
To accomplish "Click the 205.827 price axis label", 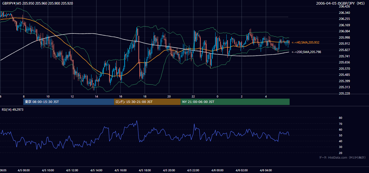I will 344,50.
